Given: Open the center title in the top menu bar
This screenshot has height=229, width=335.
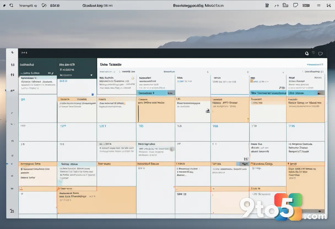Looking at the screenshot, I should [198, 6].
